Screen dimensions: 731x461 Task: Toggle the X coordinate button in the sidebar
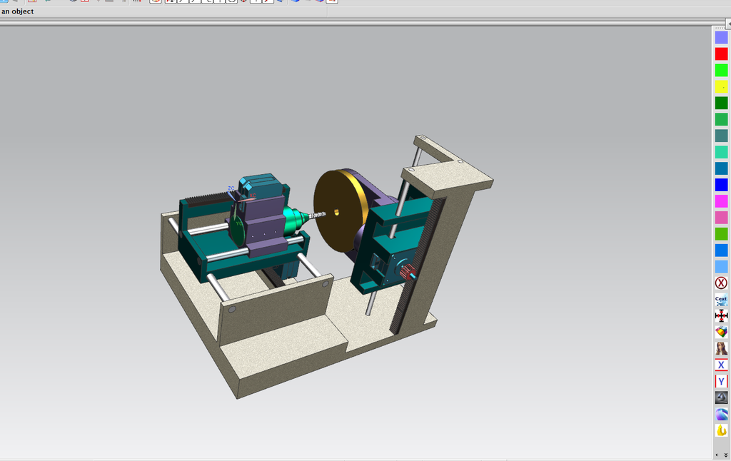[x=721, y=364]
